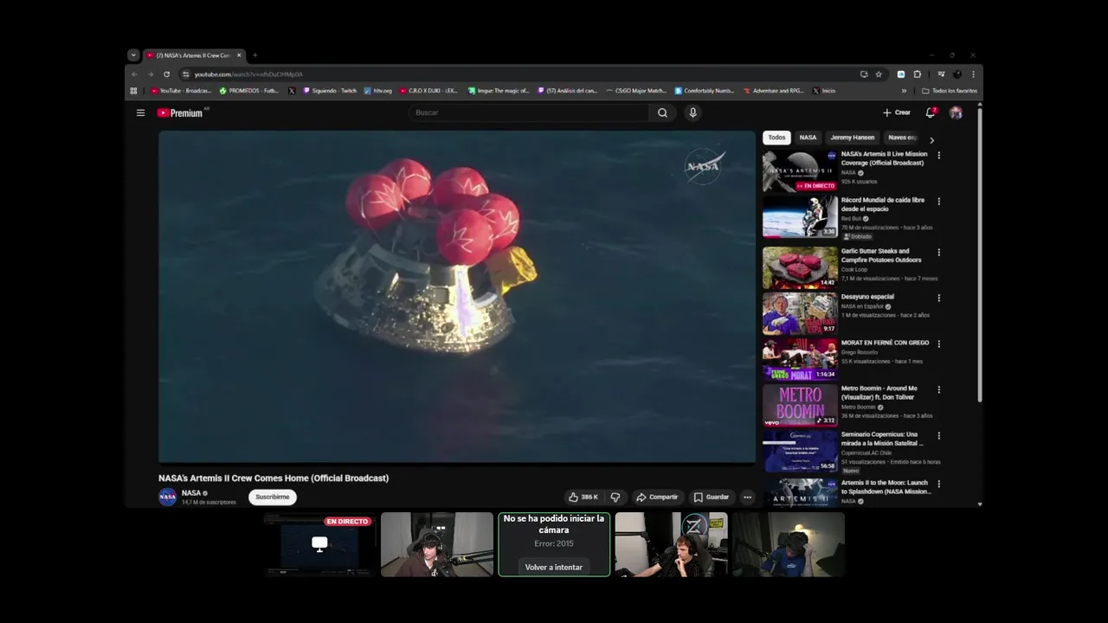Open PROMIEDOS bookmark
Screen dimensions: 1108x623
click(249, 91)
